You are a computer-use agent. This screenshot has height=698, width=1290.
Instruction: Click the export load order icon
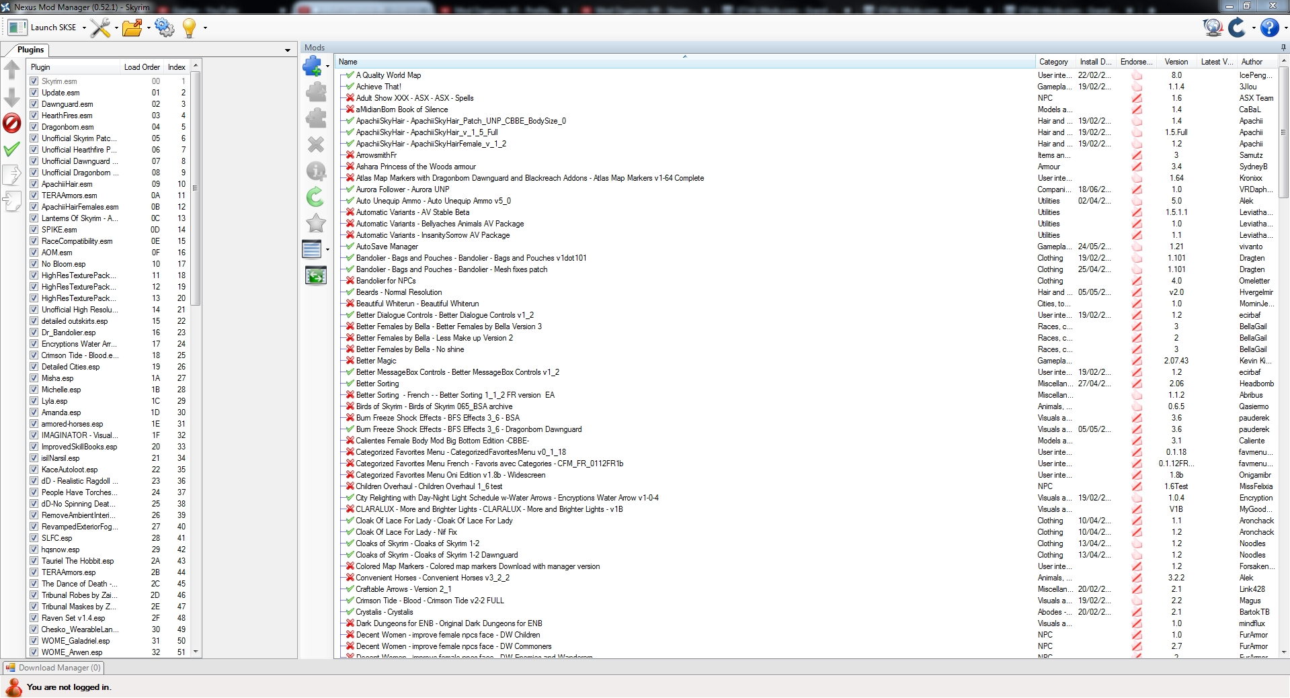pyautogui.click(x=12, y=175)
